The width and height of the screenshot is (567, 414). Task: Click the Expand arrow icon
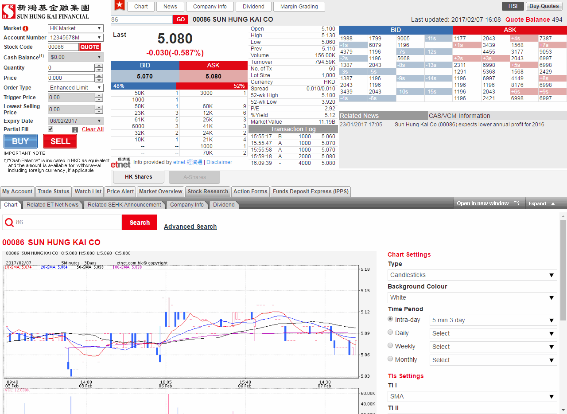[x=553, y=203]
